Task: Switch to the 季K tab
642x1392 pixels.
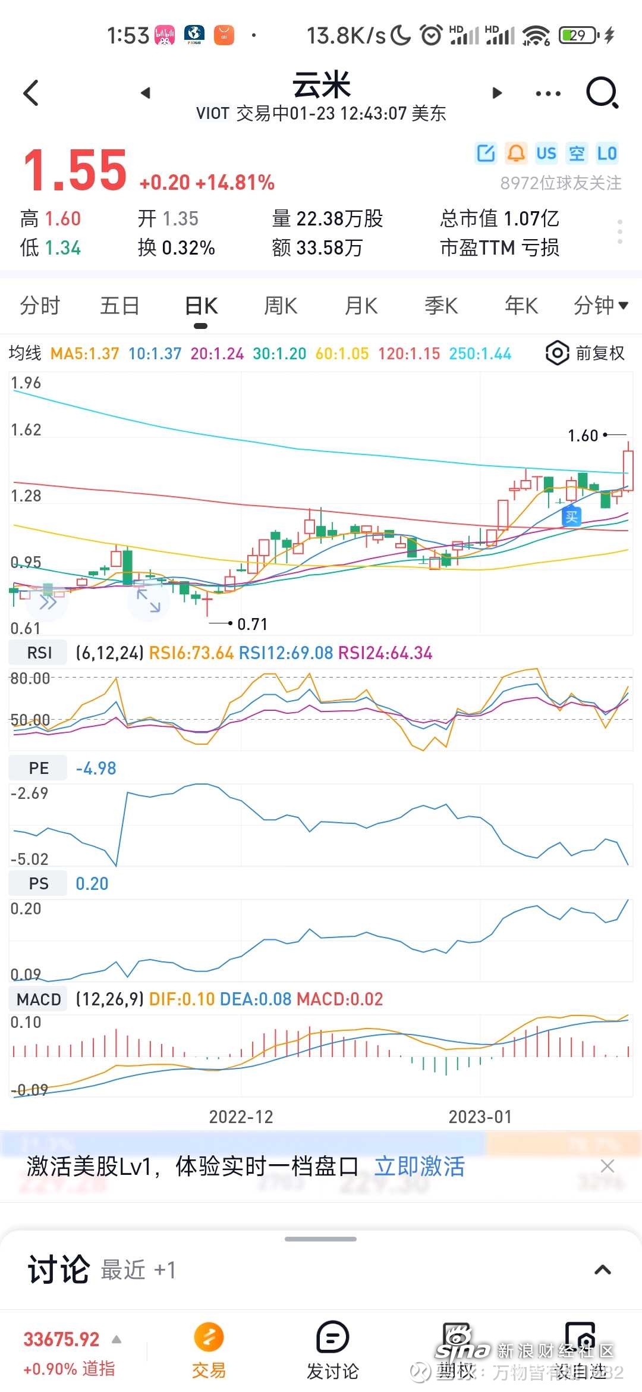Action: coord(441,306)
